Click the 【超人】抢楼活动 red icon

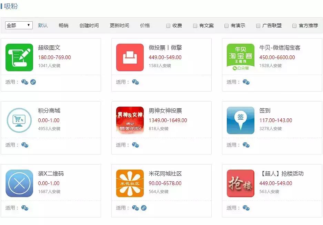click(240, 183)
